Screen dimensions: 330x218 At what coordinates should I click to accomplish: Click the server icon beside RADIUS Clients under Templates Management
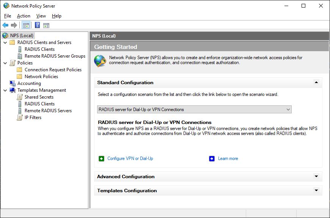20,104
